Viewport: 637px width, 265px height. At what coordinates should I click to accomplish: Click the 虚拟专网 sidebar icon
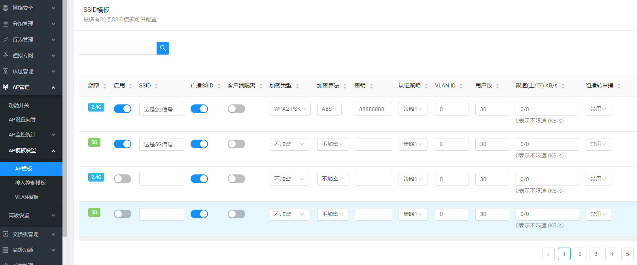6,55
